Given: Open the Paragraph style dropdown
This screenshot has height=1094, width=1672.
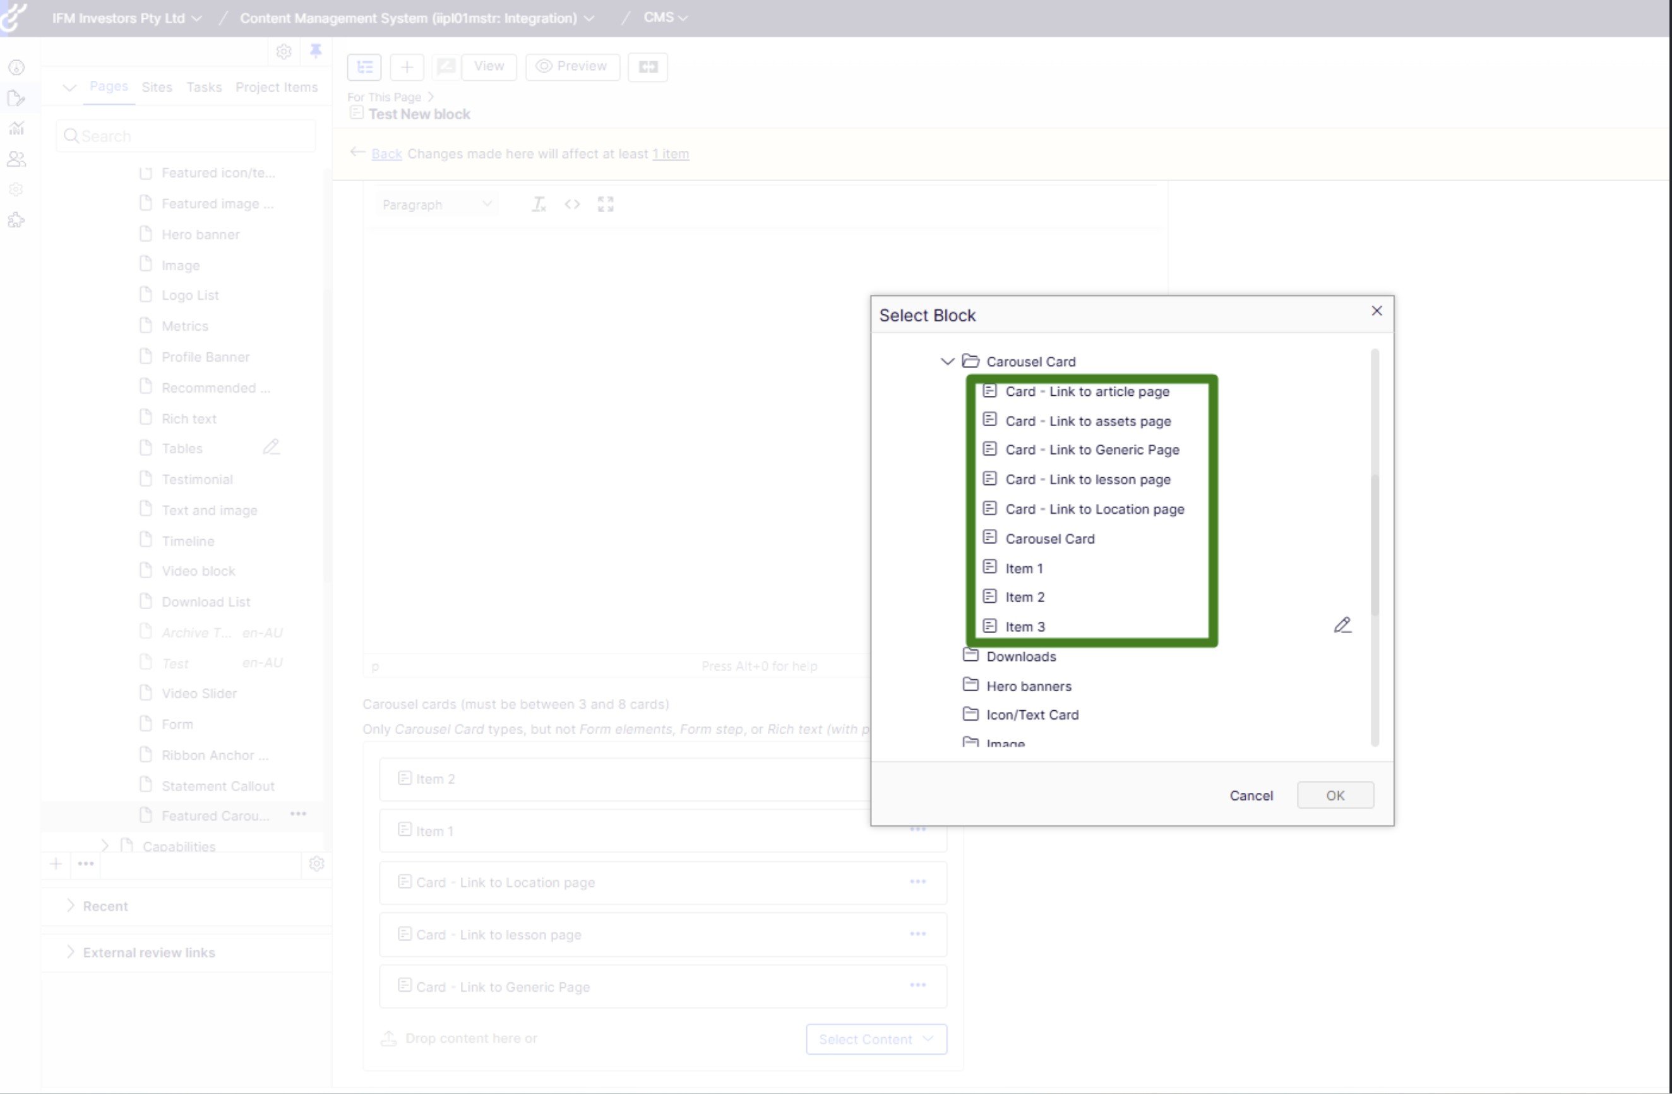Looking at the screenshot, I should (436, 205).
